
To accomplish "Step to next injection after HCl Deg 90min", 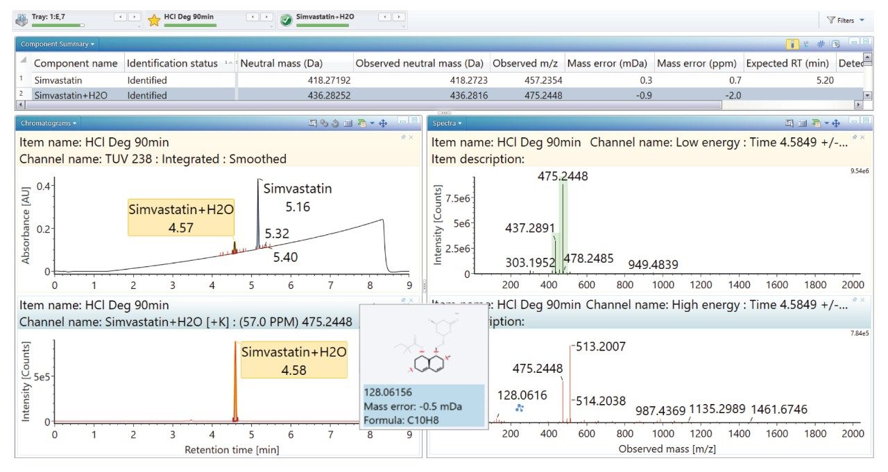I will point(267,17).
